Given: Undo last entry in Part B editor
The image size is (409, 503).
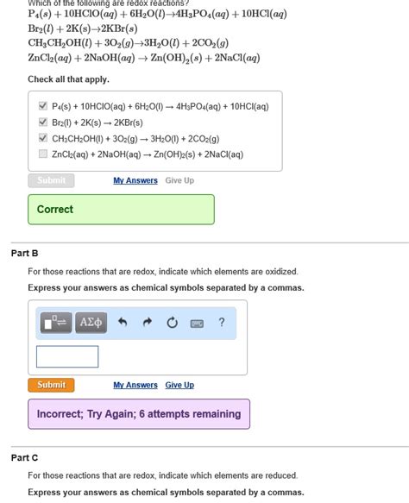Looking at the screenshot, I should [123, 322].
